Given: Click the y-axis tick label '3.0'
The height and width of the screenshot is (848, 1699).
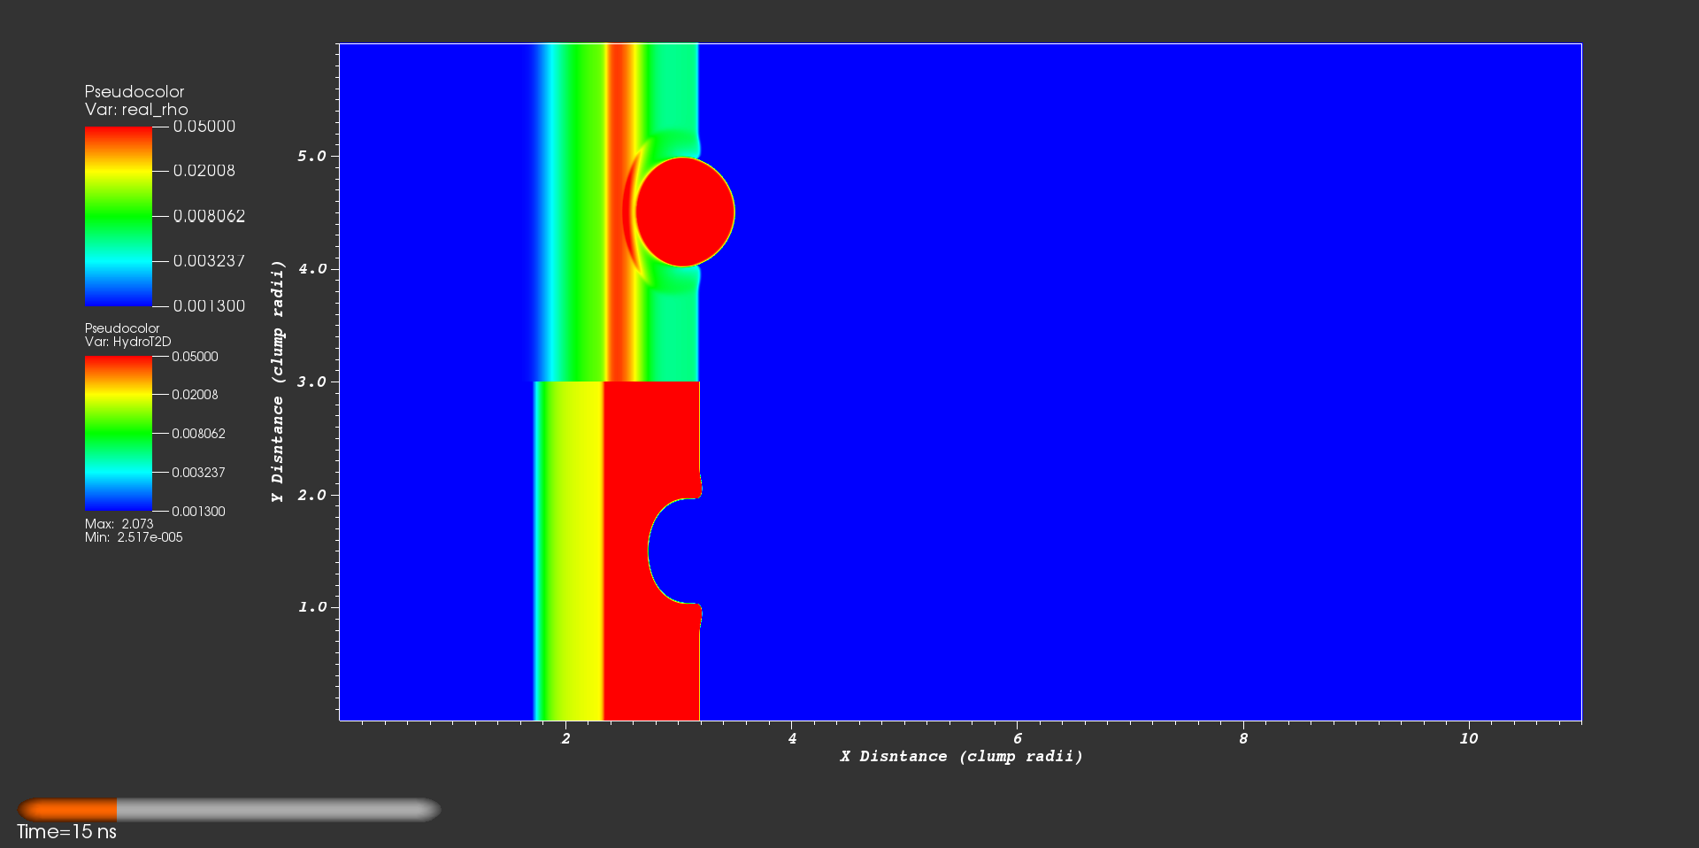Looking at the screenshot, I should [x=311, y=382].
